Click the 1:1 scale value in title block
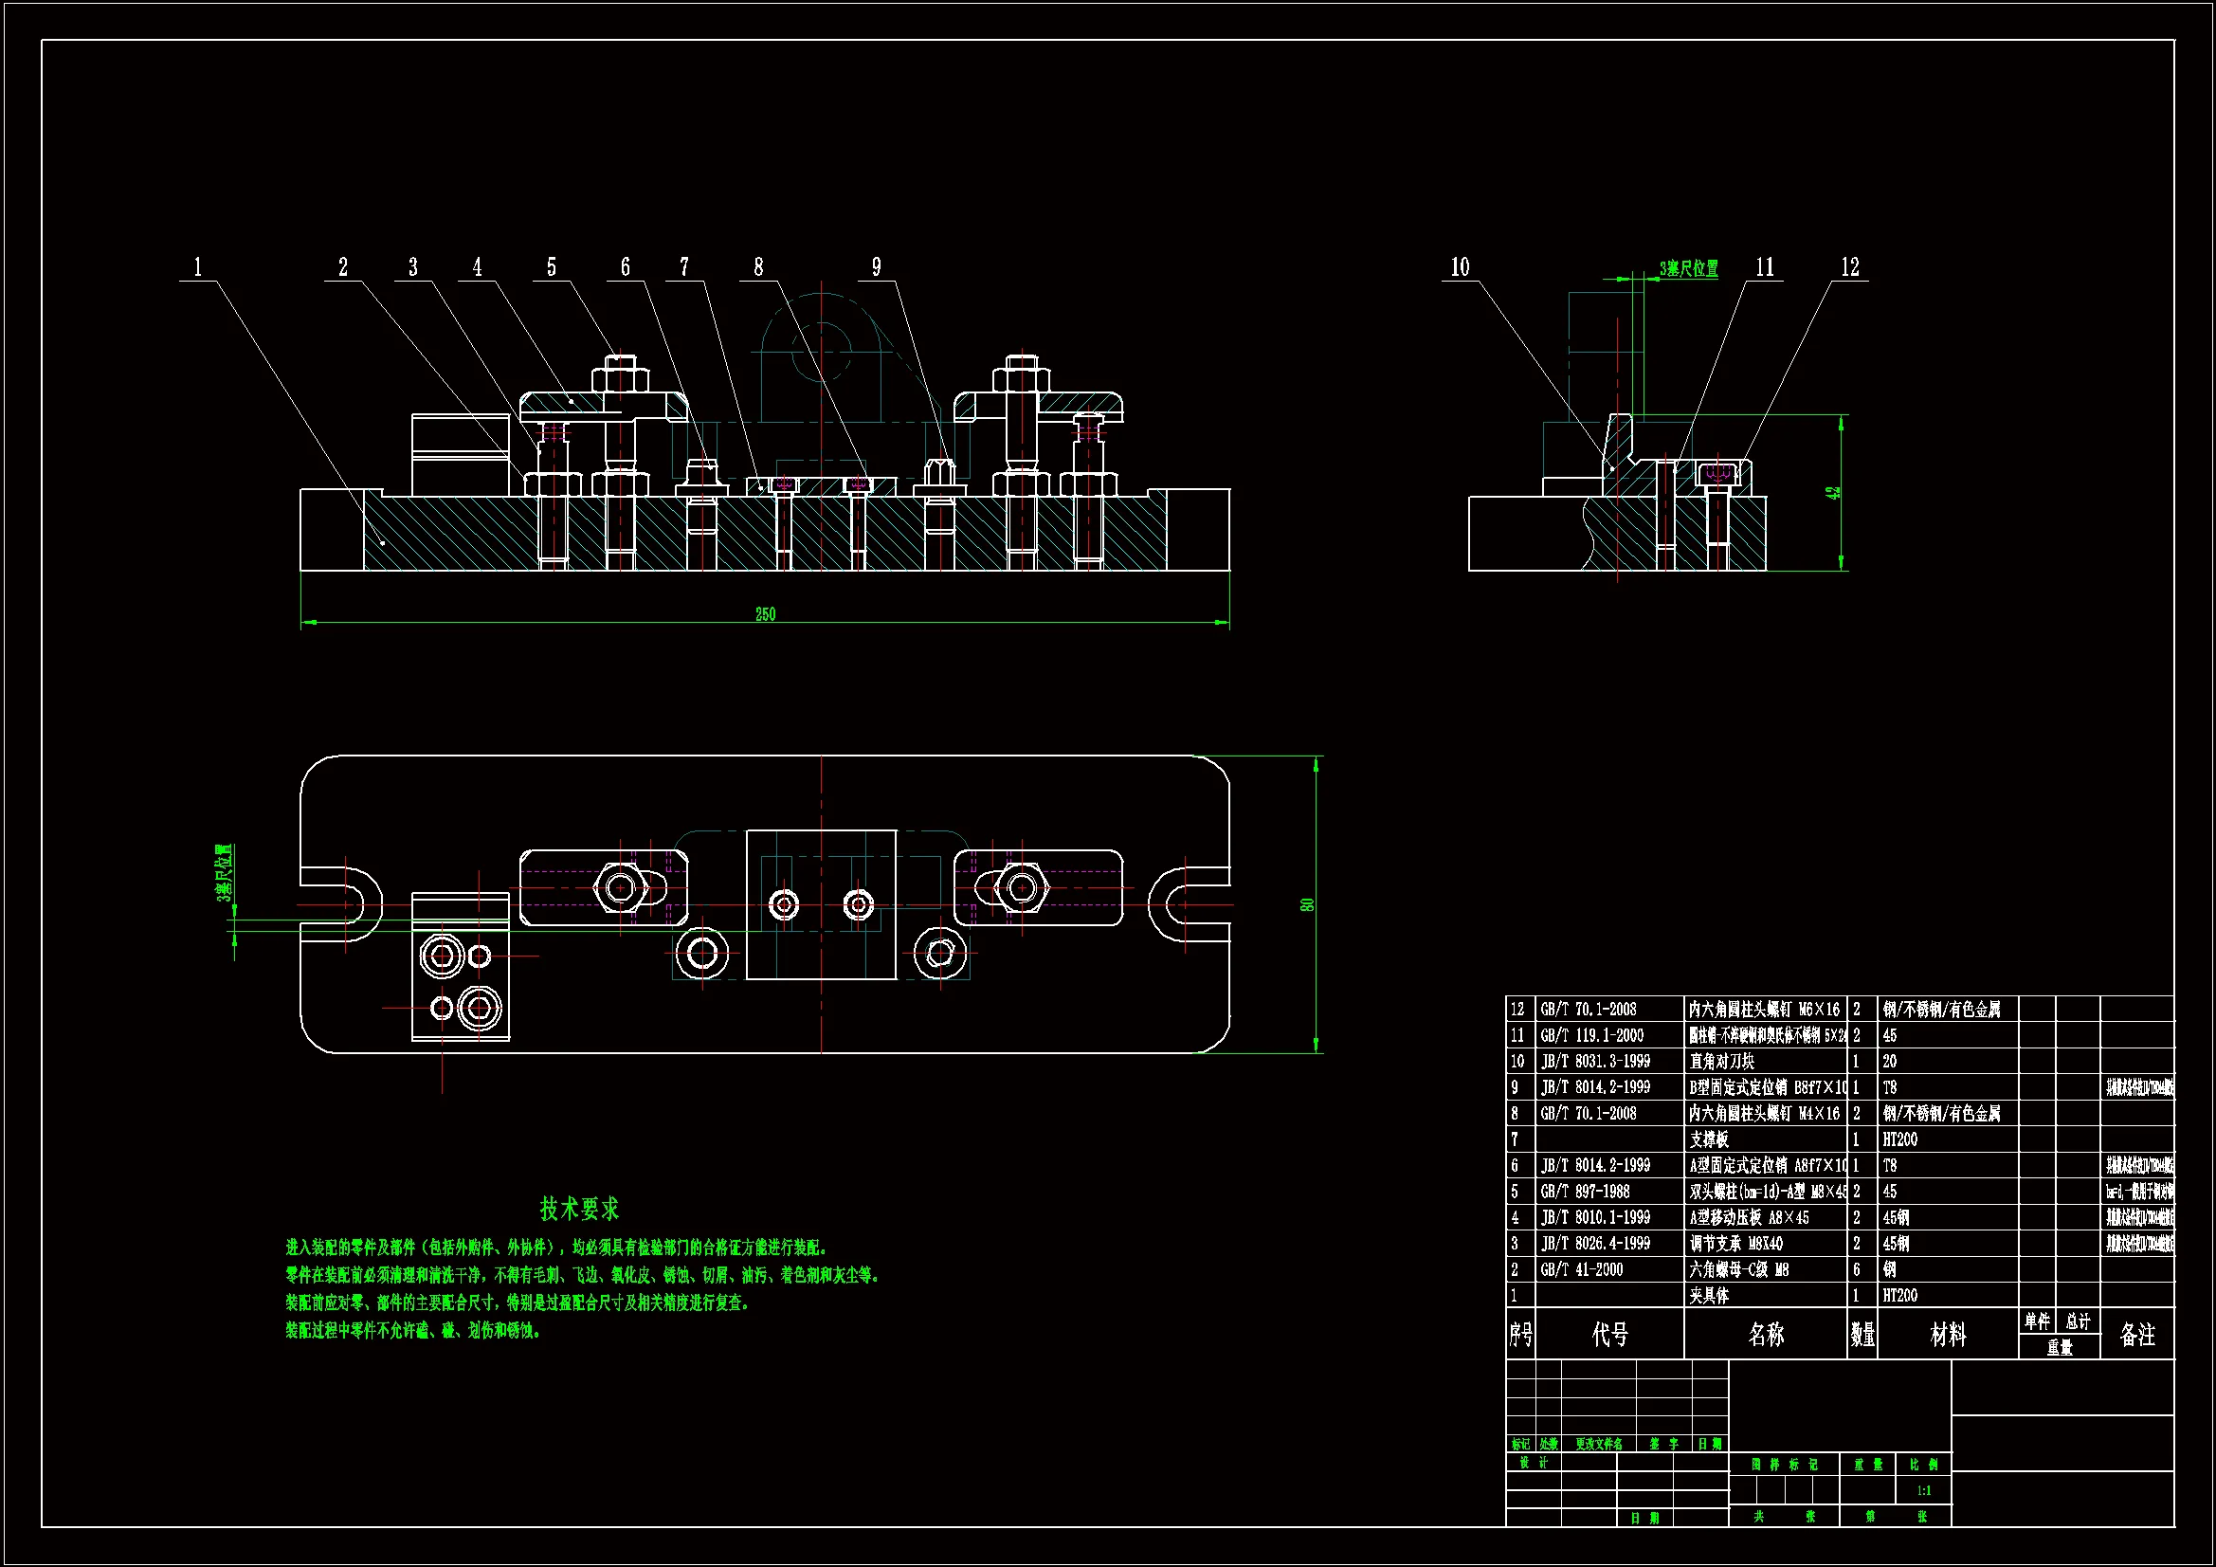This screenshot has width=2216, height=1567. [x=1923, y=1491]
